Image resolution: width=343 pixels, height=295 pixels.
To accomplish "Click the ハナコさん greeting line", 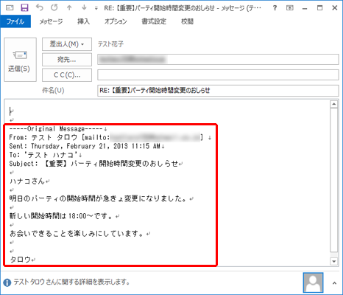I will (29, 181).
